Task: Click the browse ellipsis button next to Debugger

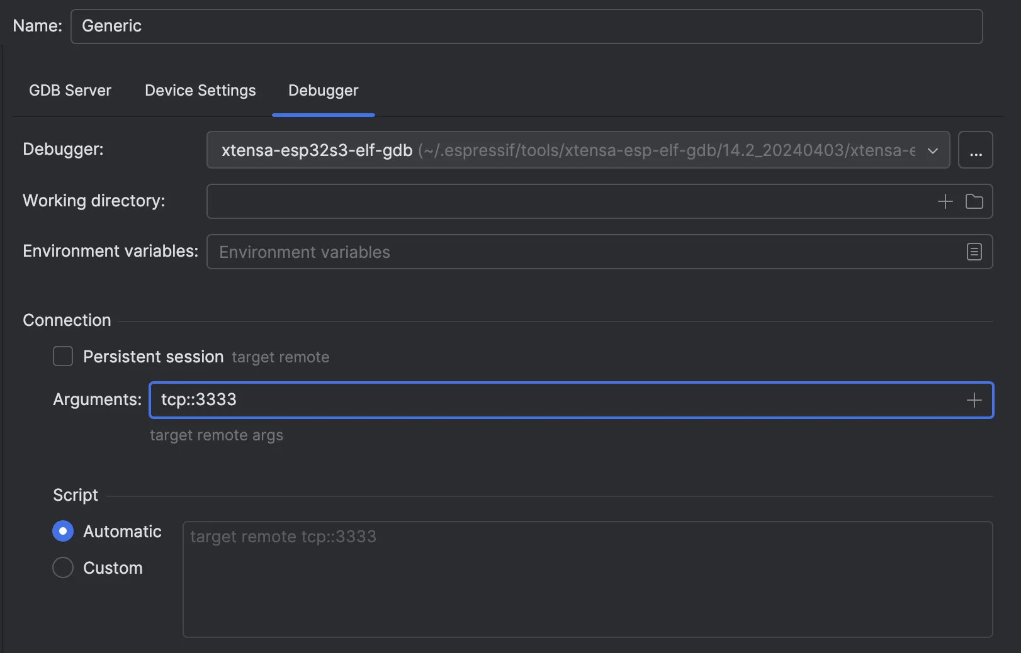Action: (x=975, y=150)
